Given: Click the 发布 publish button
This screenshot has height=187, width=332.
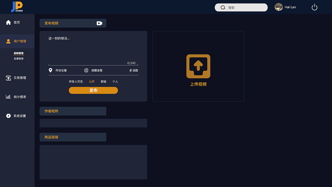Looking at the screenshot, I should [x=93, y=90].
